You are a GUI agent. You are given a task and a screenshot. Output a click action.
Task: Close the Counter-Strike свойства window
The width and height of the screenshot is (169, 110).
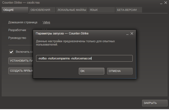[166, 2]
